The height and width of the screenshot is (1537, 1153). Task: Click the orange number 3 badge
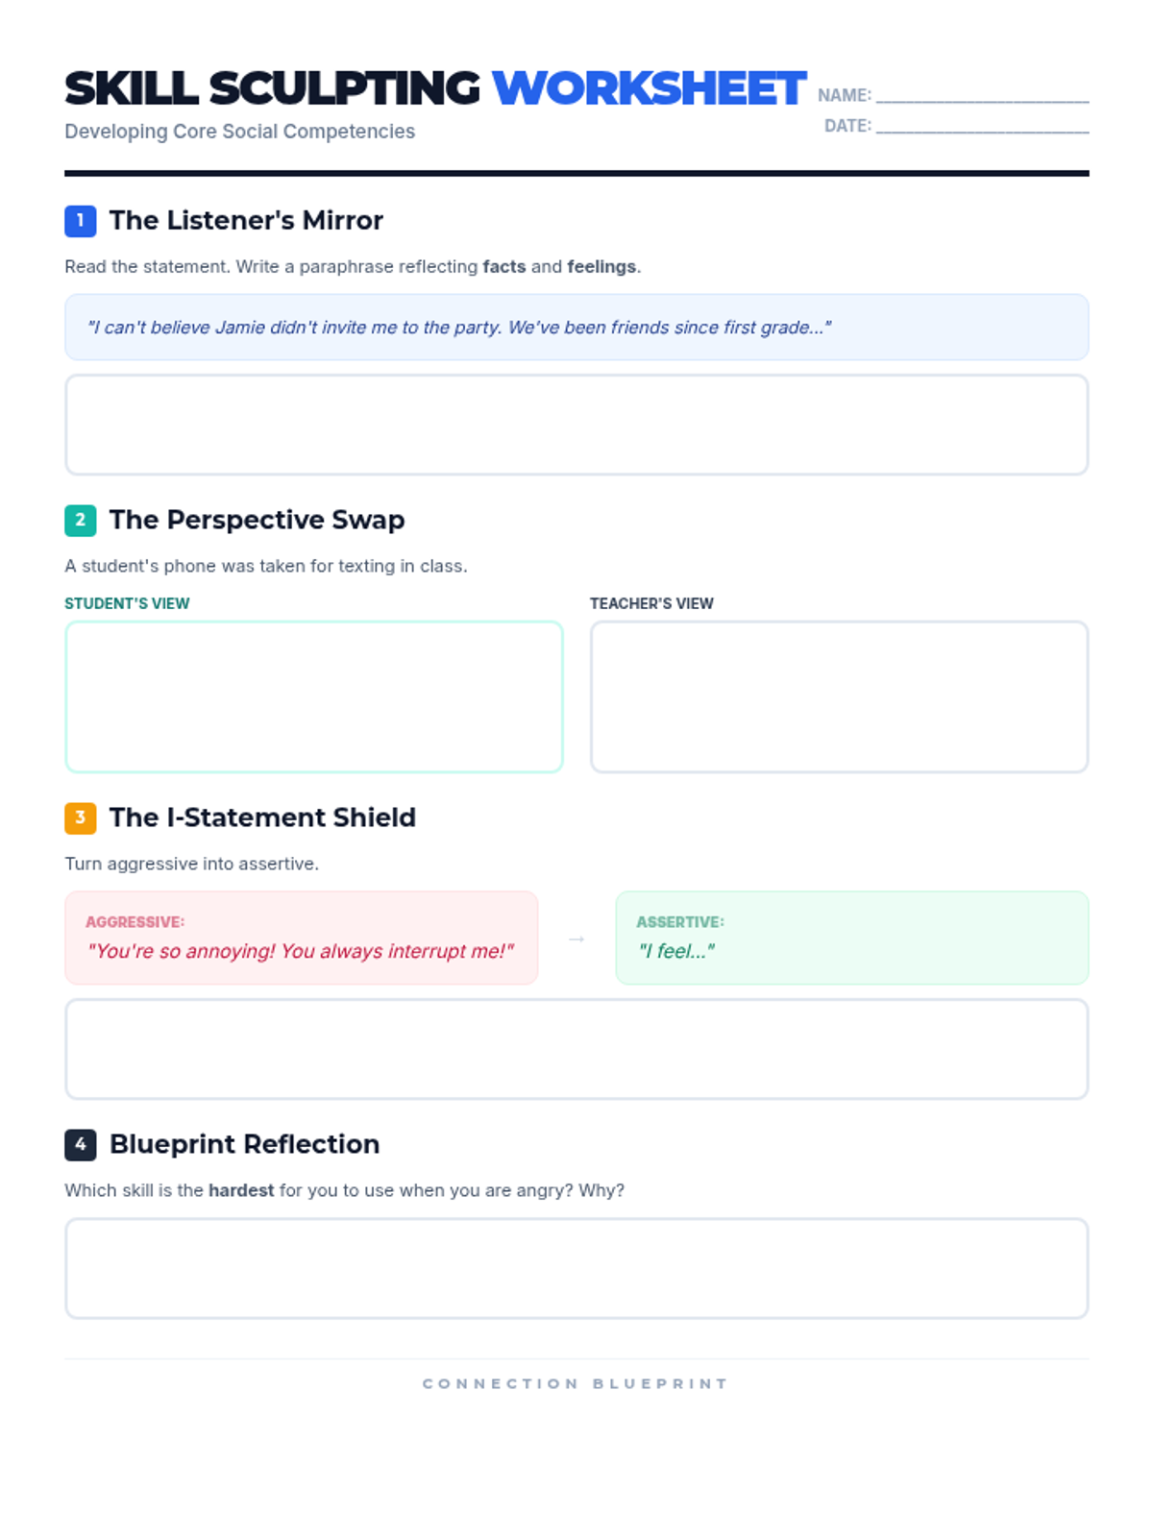(x=80, y=817)
